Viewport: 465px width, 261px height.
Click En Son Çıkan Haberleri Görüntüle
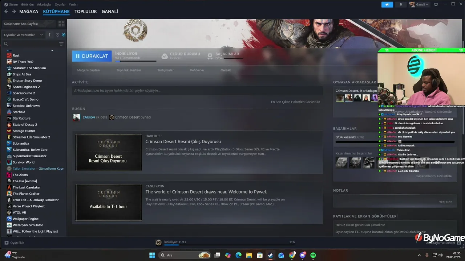[x=295, y=102]
